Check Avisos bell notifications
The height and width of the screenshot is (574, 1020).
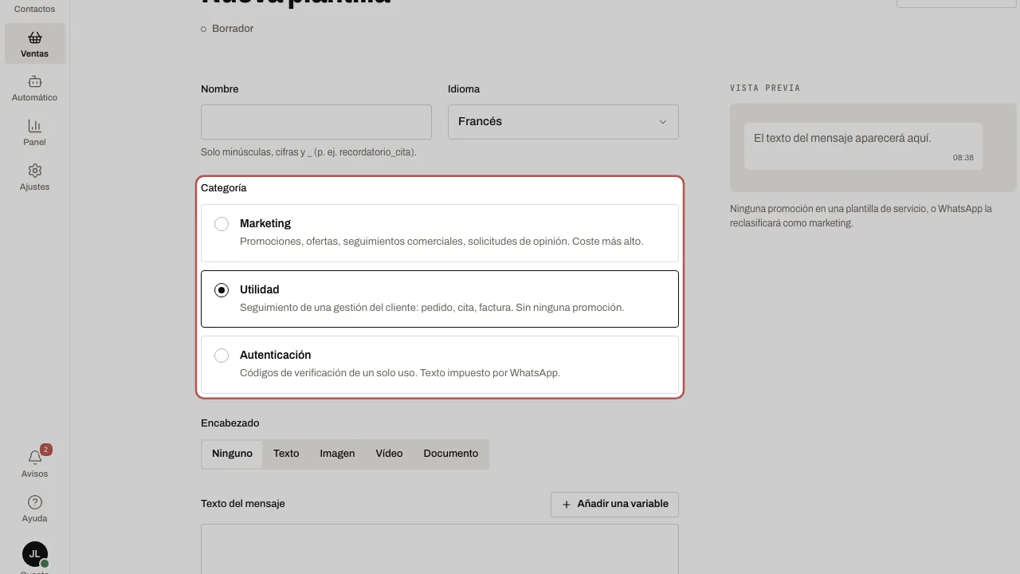[34, 458]
